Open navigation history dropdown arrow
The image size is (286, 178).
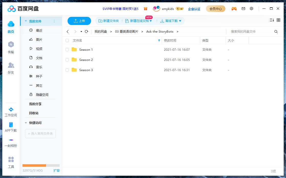[x=81, y=32]
